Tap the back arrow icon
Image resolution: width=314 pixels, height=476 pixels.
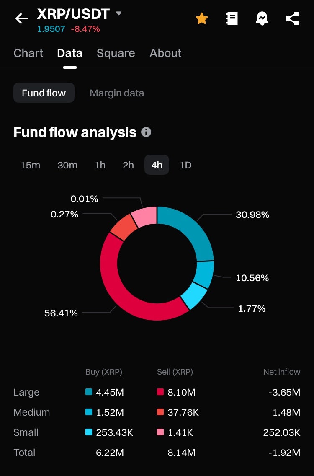(x=22, y=18)
